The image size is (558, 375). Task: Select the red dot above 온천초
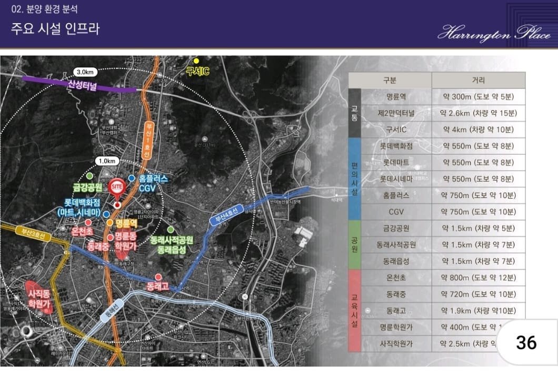pos(88,223)
